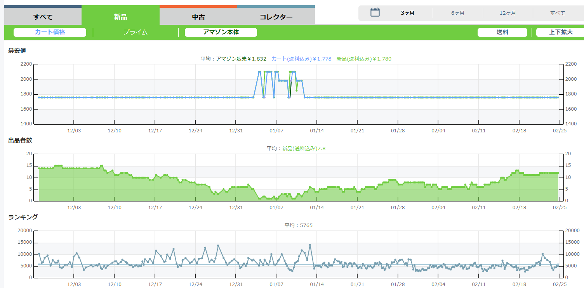Viewport: 584px width, 288px height.
Task: Click the アマゾン販売 average legend label
Action: point(233,59)
